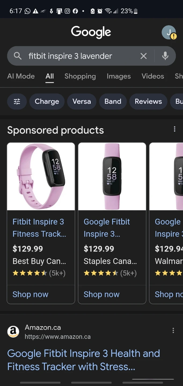Tap Shop now for Best Buy listing
The height and width of the screenshot is (386, 183).
coord(30,294)
